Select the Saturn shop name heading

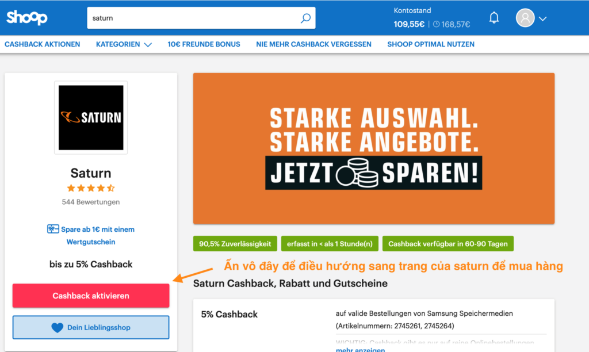(x=91, y=173)
